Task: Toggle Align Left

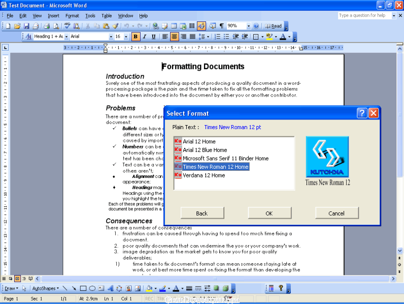Action: click(x=165, y=37)
